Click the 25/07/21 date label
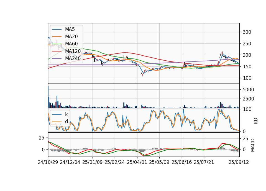The image size is (266, 191). pyautogui.click(x=204, y=162)
